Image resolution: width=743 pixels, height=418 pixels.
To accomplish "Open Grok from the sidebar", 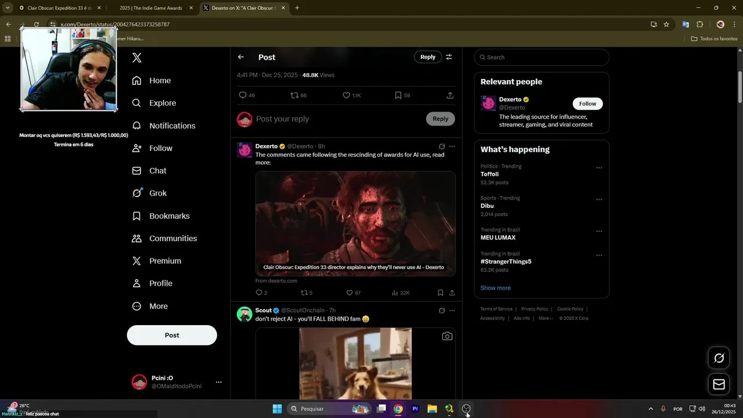I will point(149,193).
